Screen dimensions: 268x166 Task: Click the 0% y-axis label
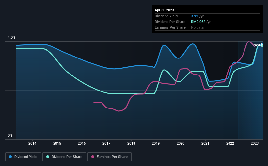(10, 135)
